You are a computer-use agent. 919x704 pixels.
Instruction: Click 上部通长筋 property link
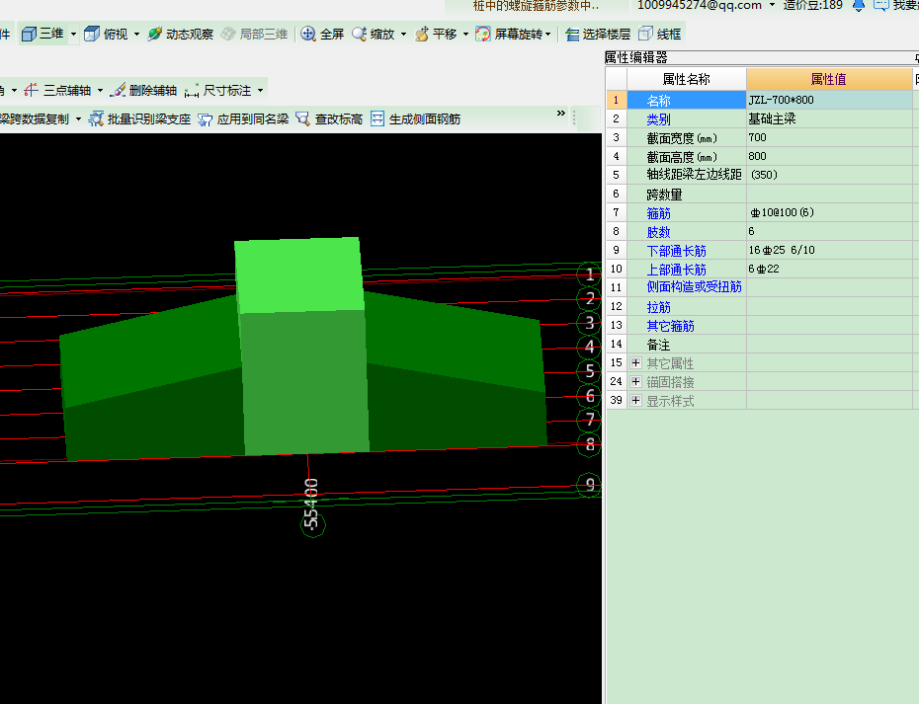pyautogui.click(x=676, y=270)
